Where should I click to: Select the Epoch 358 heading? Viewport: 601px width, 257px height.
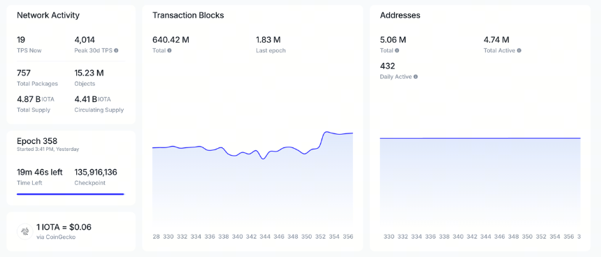coord(37,141)
